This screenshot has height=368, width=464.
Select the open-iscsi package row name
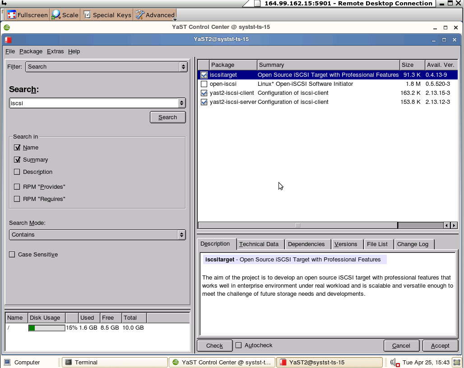click(223, 84)
